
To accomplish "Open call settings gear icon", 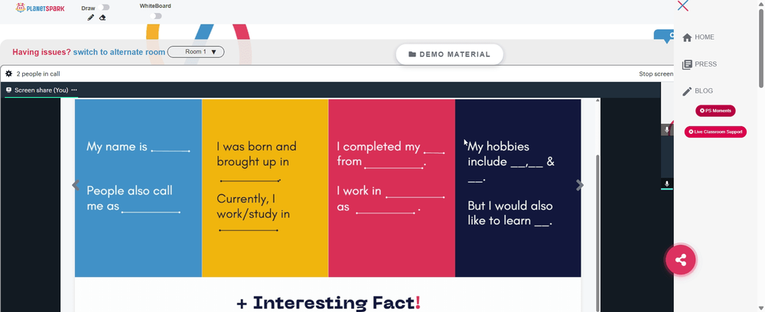I will pos(8,73).
